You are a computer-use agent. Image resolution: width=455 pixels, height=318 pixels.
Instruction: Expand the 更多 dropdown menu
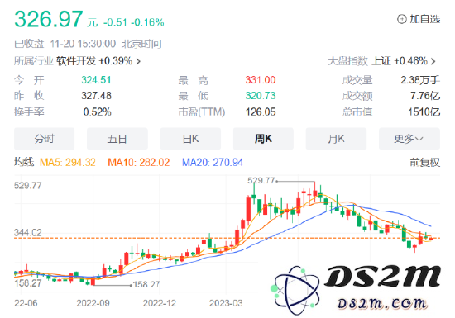tap(409, 139)
